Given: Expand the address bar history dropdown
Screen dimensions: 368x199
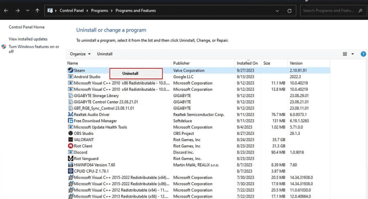Looking at the screenshot, I should (277, 11).
